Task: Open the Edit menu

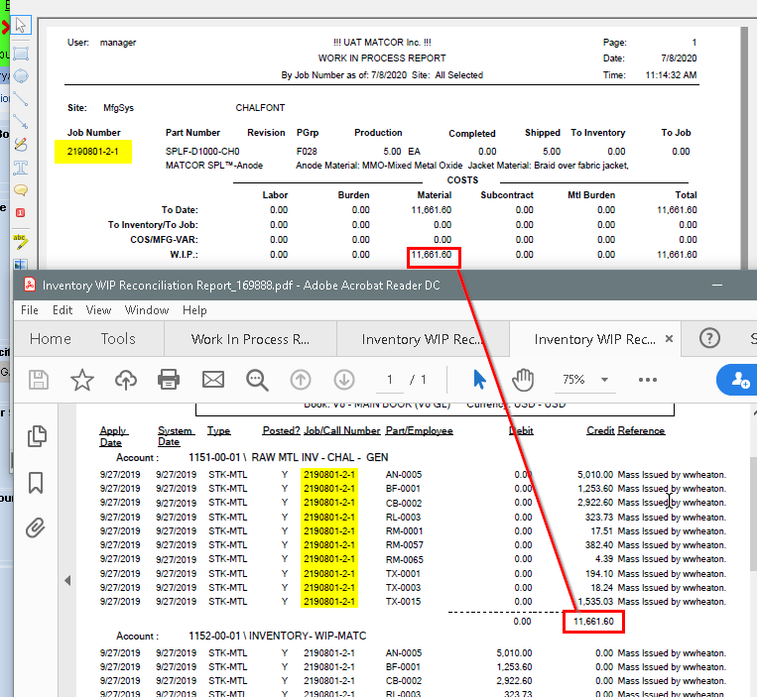Action: (x=63, y=310)
